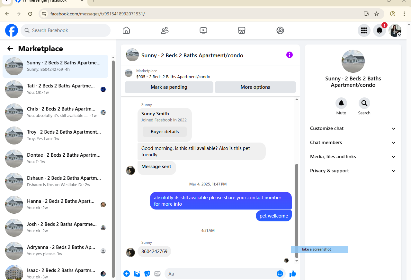Open the Chris conversation

pyautogui.click(x=55, y=112)
